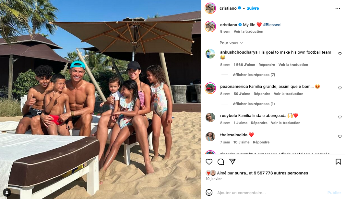345x199 pixels.
Task: Click the verified badge next to cristiano header
Action: coord(239,8)
